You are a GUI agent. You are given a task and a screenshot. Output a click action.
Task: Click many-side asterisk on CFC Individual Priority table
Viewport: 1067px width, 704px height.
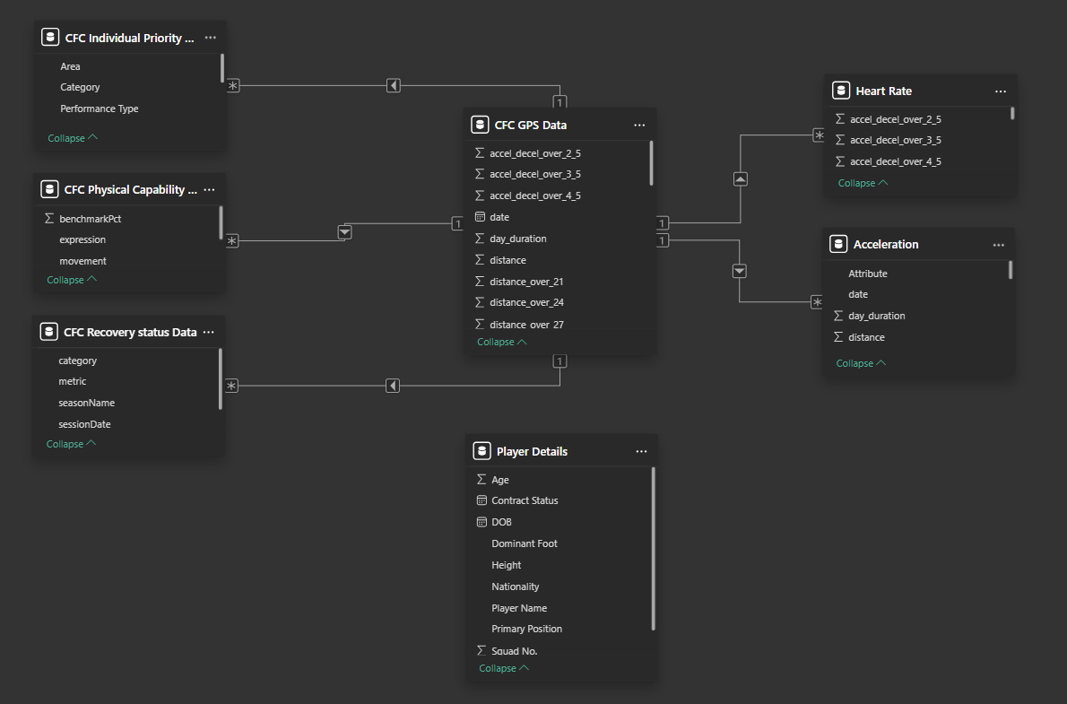(233, 86)
